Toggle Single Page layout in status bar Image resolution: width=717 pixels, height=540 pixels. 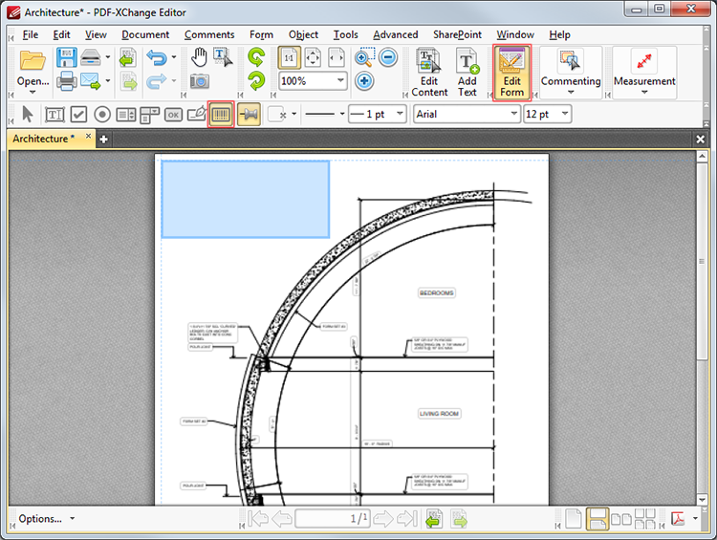(x=574, y=519)
